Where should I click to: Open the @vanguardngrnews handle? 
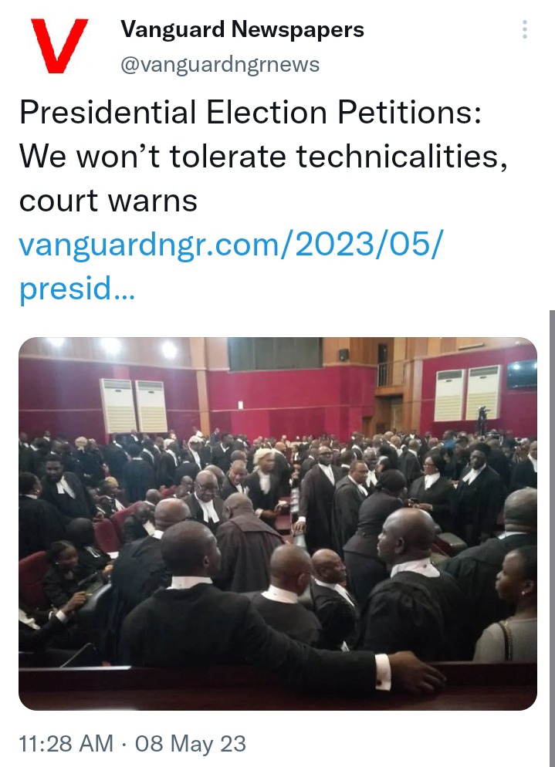pyautogui.click(x=220, y=65)
